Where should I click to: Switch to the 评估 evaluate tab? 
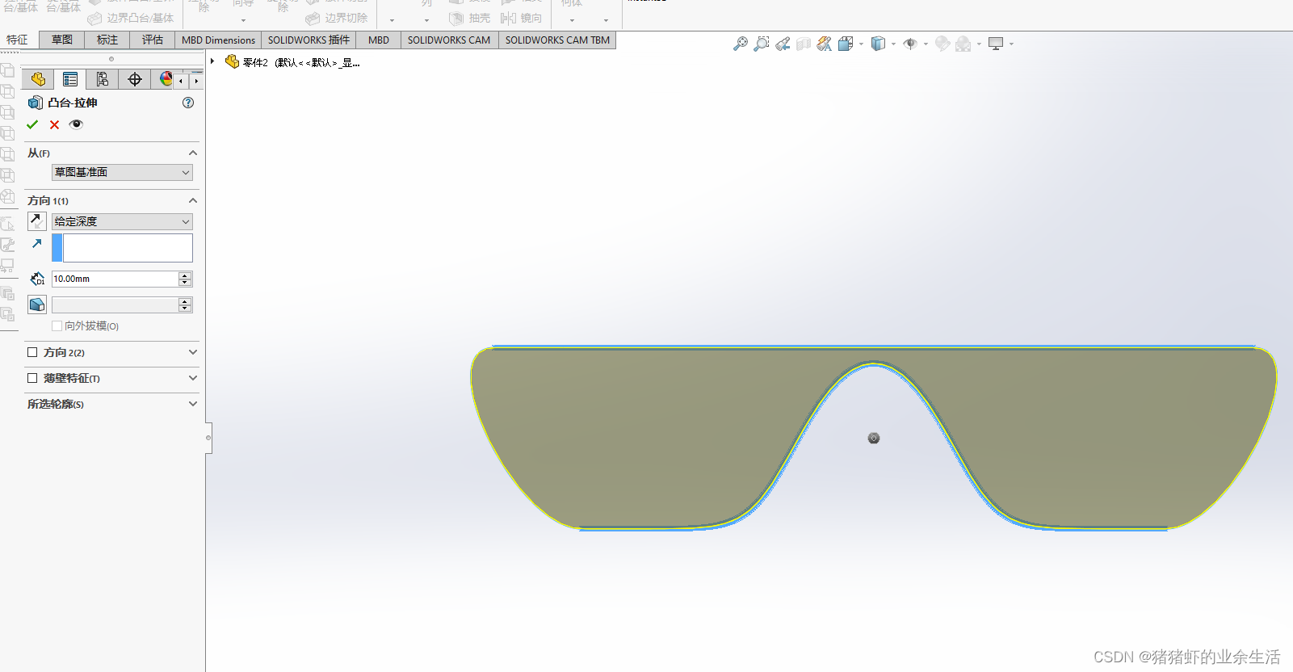153,40
